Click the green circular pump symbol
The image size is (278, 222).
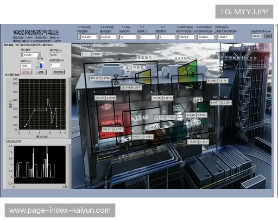coord(203,121)
